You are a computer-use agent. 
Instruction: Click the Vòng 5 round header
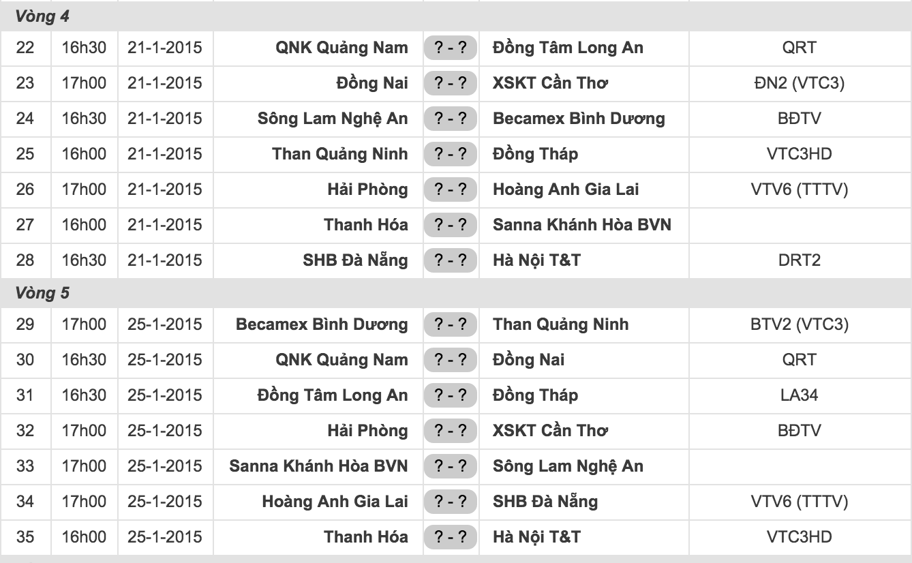42,294
